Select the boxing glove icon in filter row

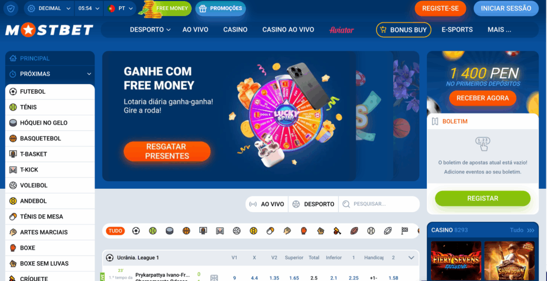point(304,230)
